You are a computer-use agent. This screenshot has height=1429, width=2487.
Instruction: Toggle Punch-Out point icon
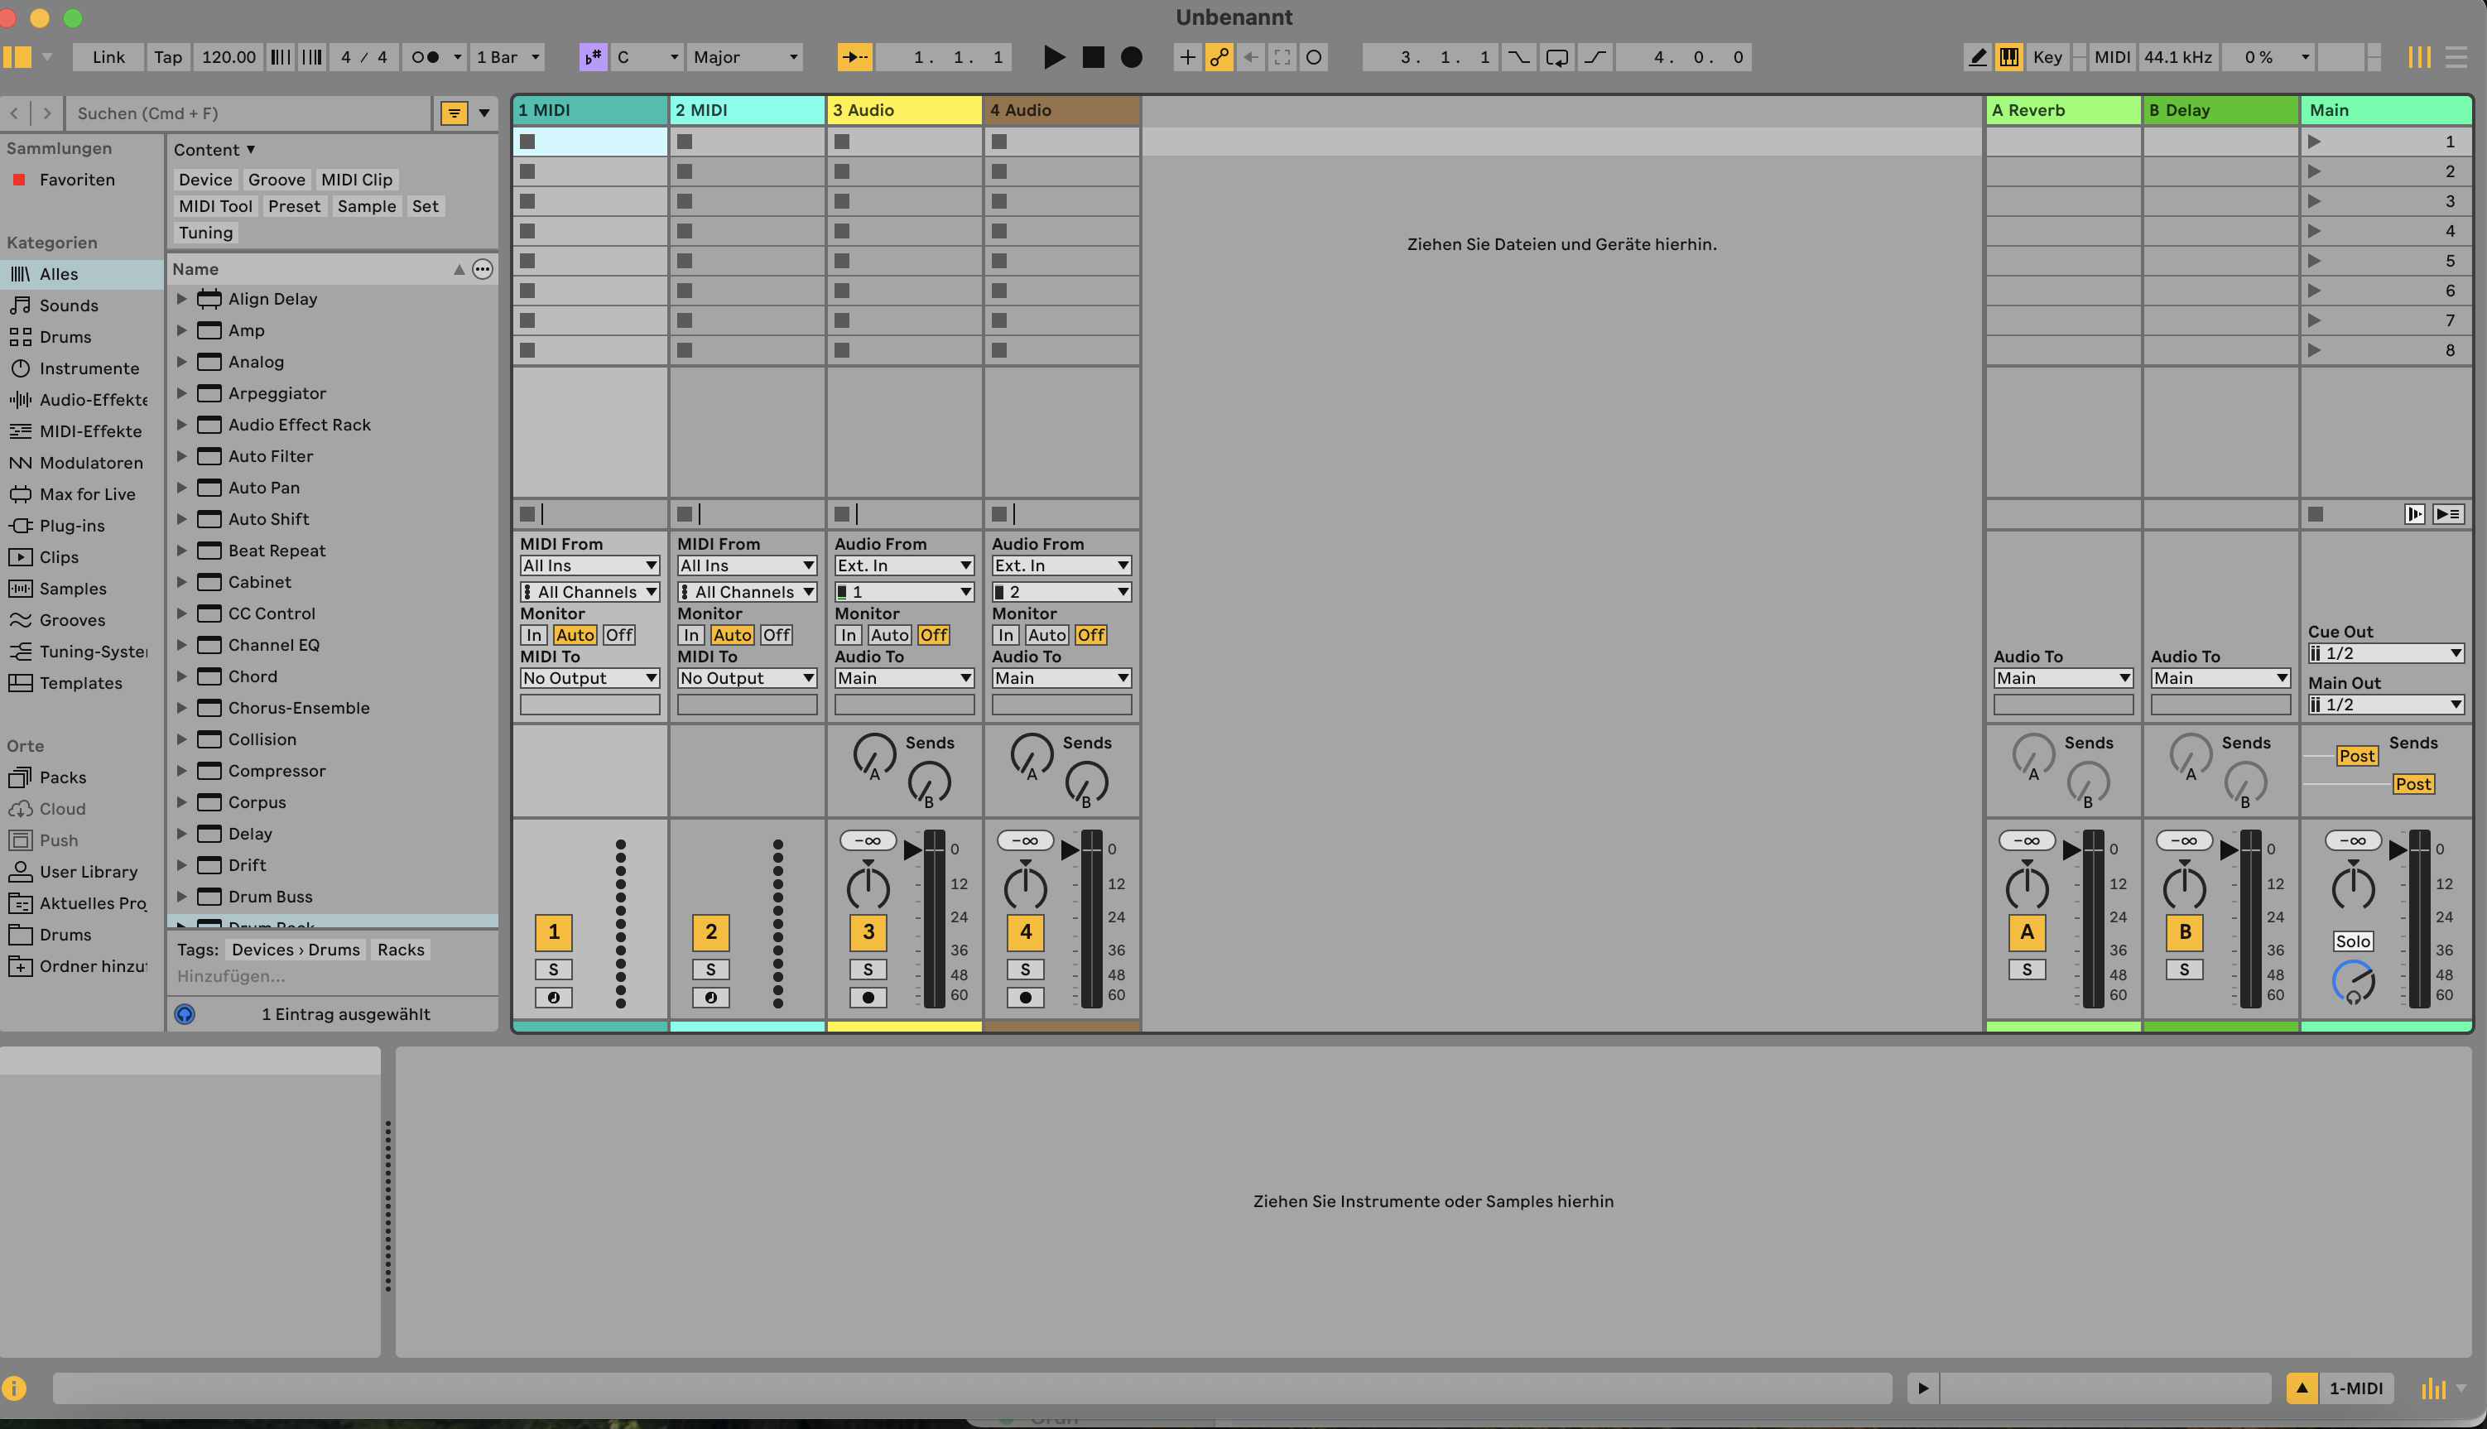pyautogui.click(x=1596, y=57)
